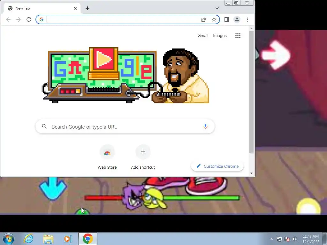327x245 pixels.
Task: Bookmark this tab with the star icon
Action: click(214, 19)
